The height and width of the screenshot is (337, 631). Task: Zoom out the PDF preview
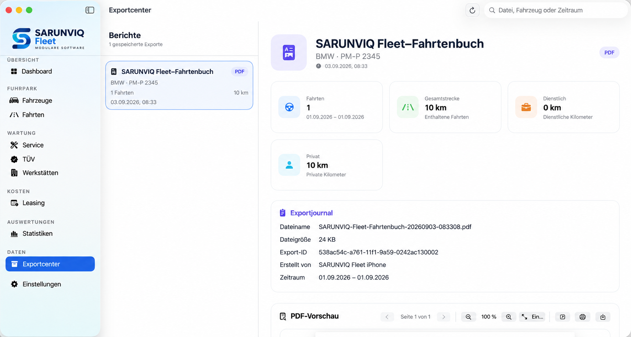click(x=468, y=317)
